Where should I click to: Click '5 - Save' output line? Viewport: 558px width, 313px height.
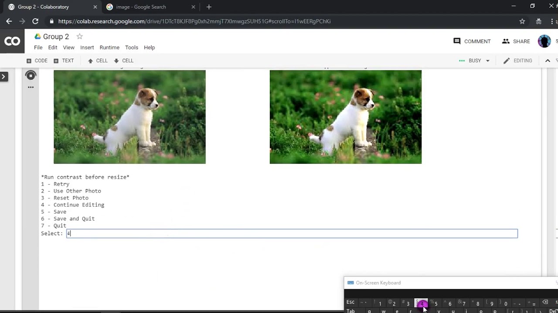click(54, 212)
